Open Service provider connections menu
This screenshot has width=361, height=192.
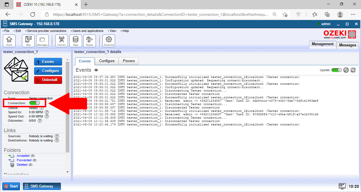[47, 31]
